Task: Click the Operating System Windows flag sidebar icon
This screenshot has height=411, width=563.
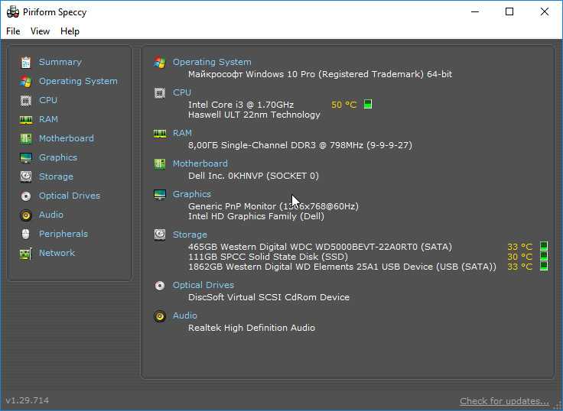Action: (26, 82)
